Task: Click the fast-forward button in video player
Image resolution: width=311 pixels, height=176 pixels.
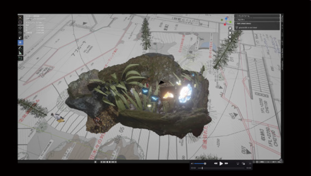Action: 227,163
